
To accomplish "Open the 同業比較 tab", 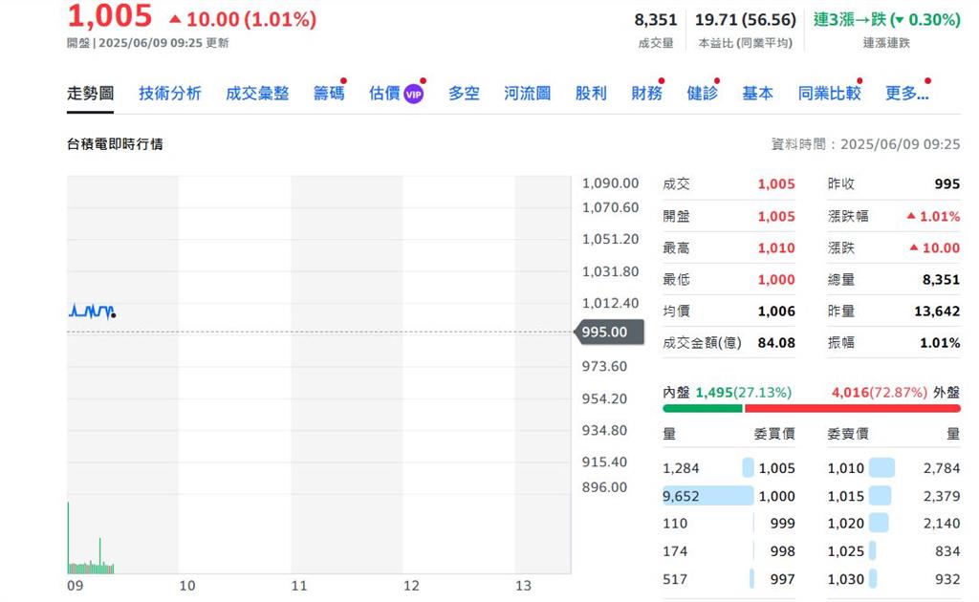I will click(829, 94).
